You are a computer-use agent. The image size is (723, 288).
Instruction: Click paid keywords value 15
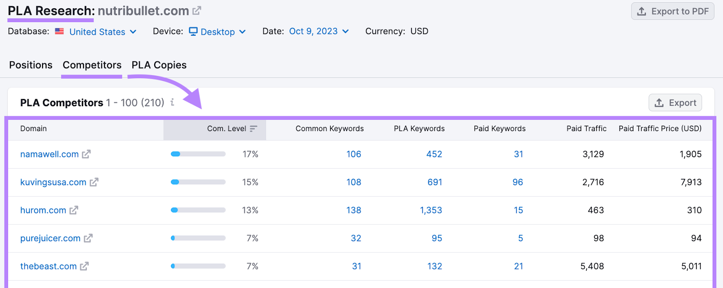tap(518, 210)
